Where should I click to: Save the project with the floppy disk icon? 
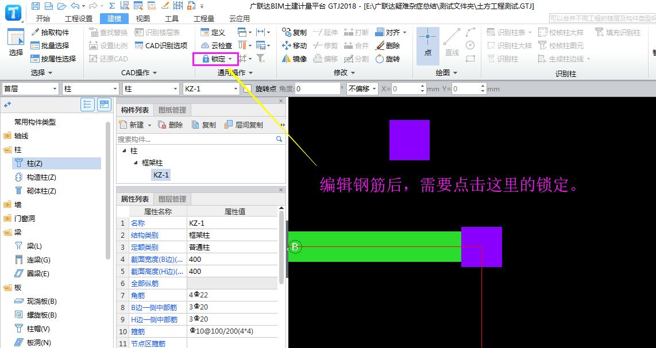click(36, 6)
